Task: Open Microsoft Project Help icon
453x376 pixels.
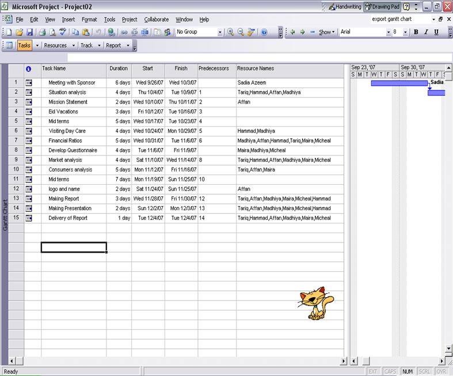Action: [264, 32]
